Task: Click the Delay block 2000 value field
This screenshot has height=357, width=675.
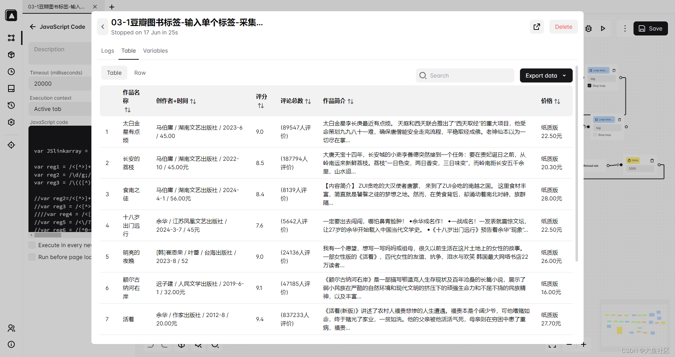Action: [640, 168]
